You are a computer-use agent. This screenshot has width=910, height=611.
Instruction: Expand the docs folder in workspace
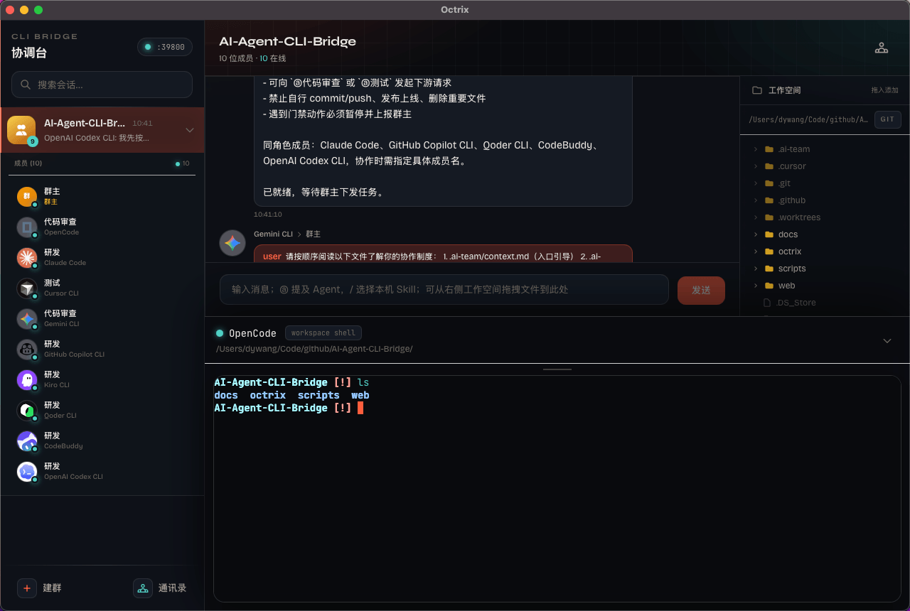[756, 234]
